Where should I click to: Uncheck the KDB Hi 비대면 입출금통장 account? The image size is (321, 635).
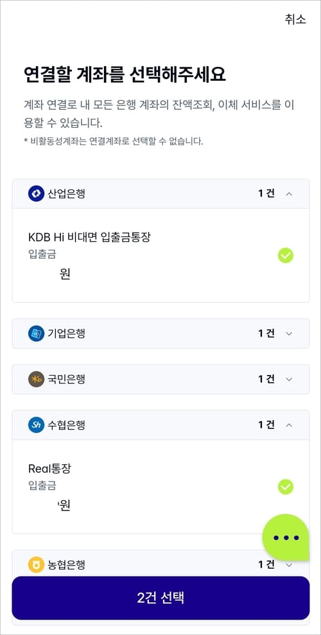coord(286,256)
